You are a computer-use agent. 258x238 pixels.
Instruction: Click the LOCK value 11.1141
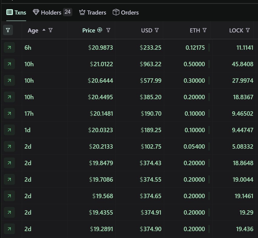(245, 48)
